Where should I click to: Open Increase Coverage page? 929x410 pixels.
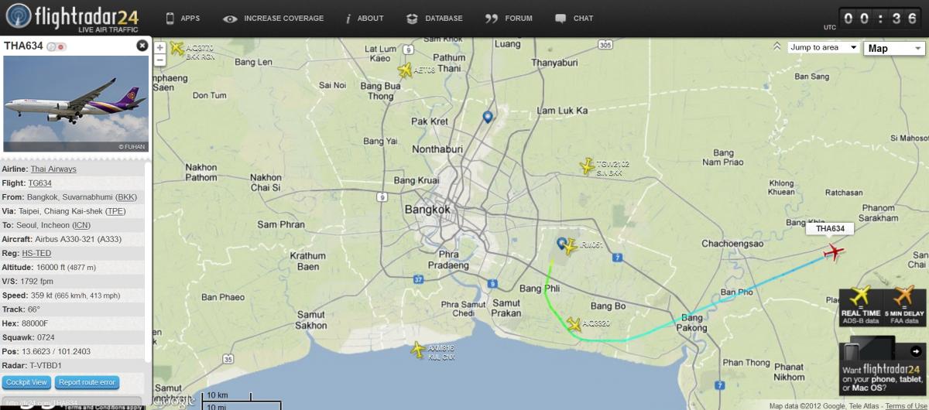(x=273, y=18)
